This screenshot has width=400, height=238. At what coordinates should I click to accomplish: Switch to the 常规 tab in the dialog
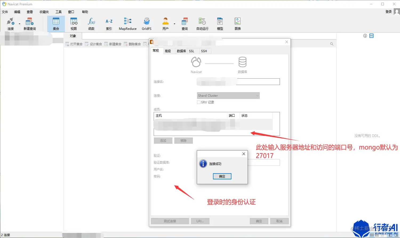pos(156,51)
